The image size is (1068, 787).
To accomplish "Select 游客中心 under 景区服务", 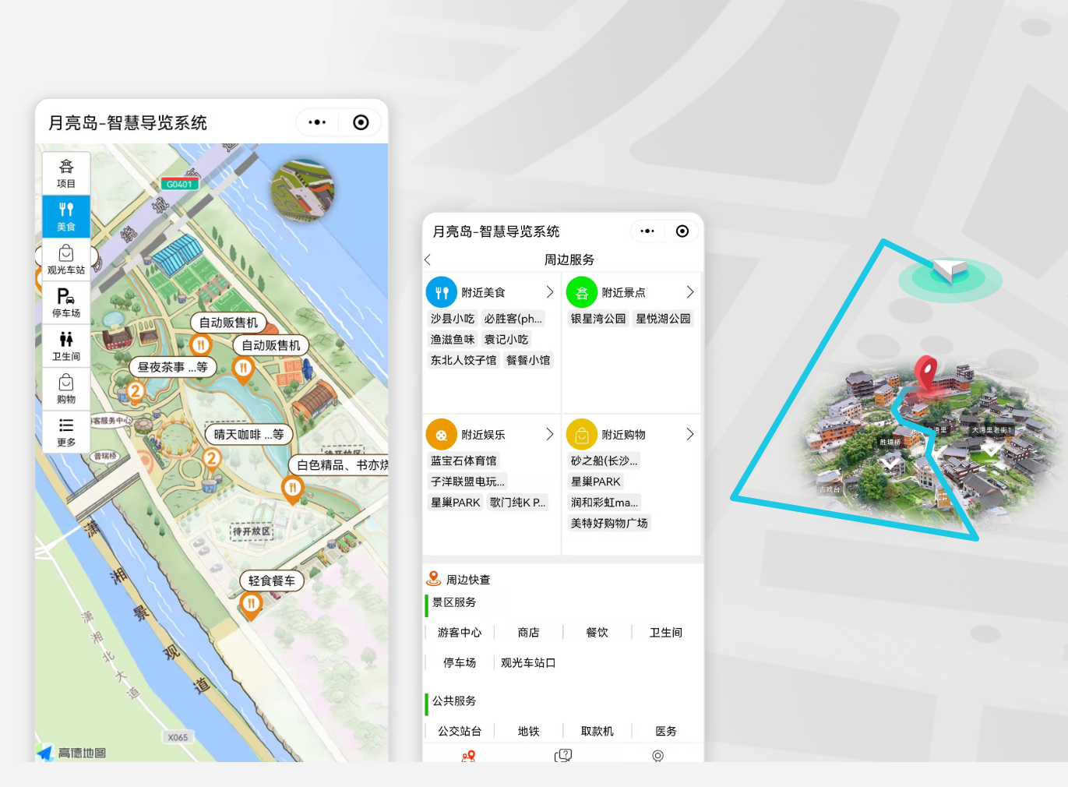I will (460, 633).
